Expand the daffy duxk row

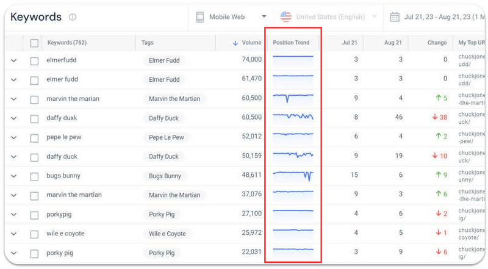tap(13, 118)
